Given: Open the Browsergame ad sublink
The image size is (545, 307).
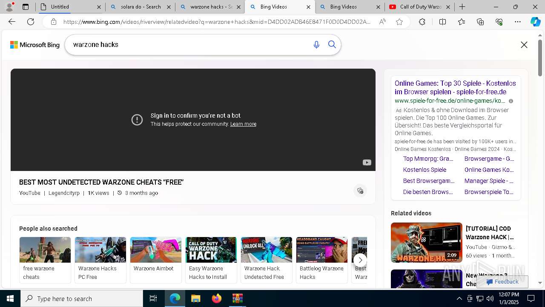Looking at the screenshot, I should [489, 159].
